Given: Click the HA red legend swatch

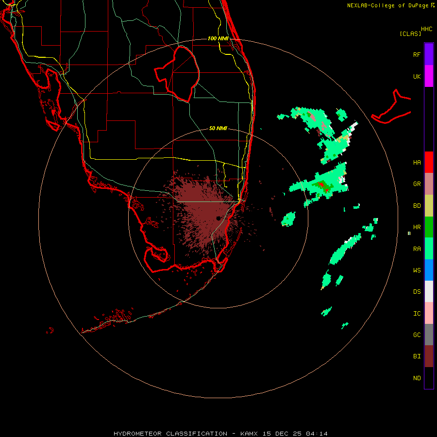Looking at the screenshot, I should pyautogui.click(x=429, y=162).
